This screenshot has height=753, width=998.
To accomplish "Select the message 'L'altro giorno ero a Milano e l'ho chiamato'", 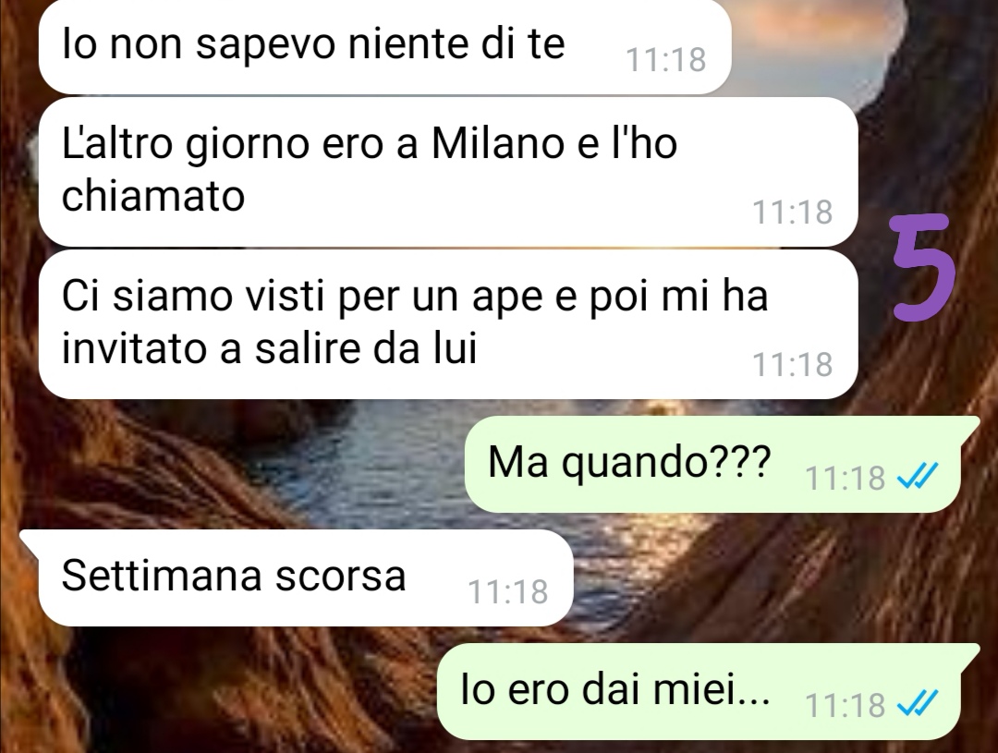I will click(x=448, y=172).
